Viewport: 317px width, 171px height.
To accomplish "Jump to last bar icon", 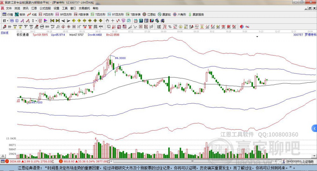I will point(58,21).
